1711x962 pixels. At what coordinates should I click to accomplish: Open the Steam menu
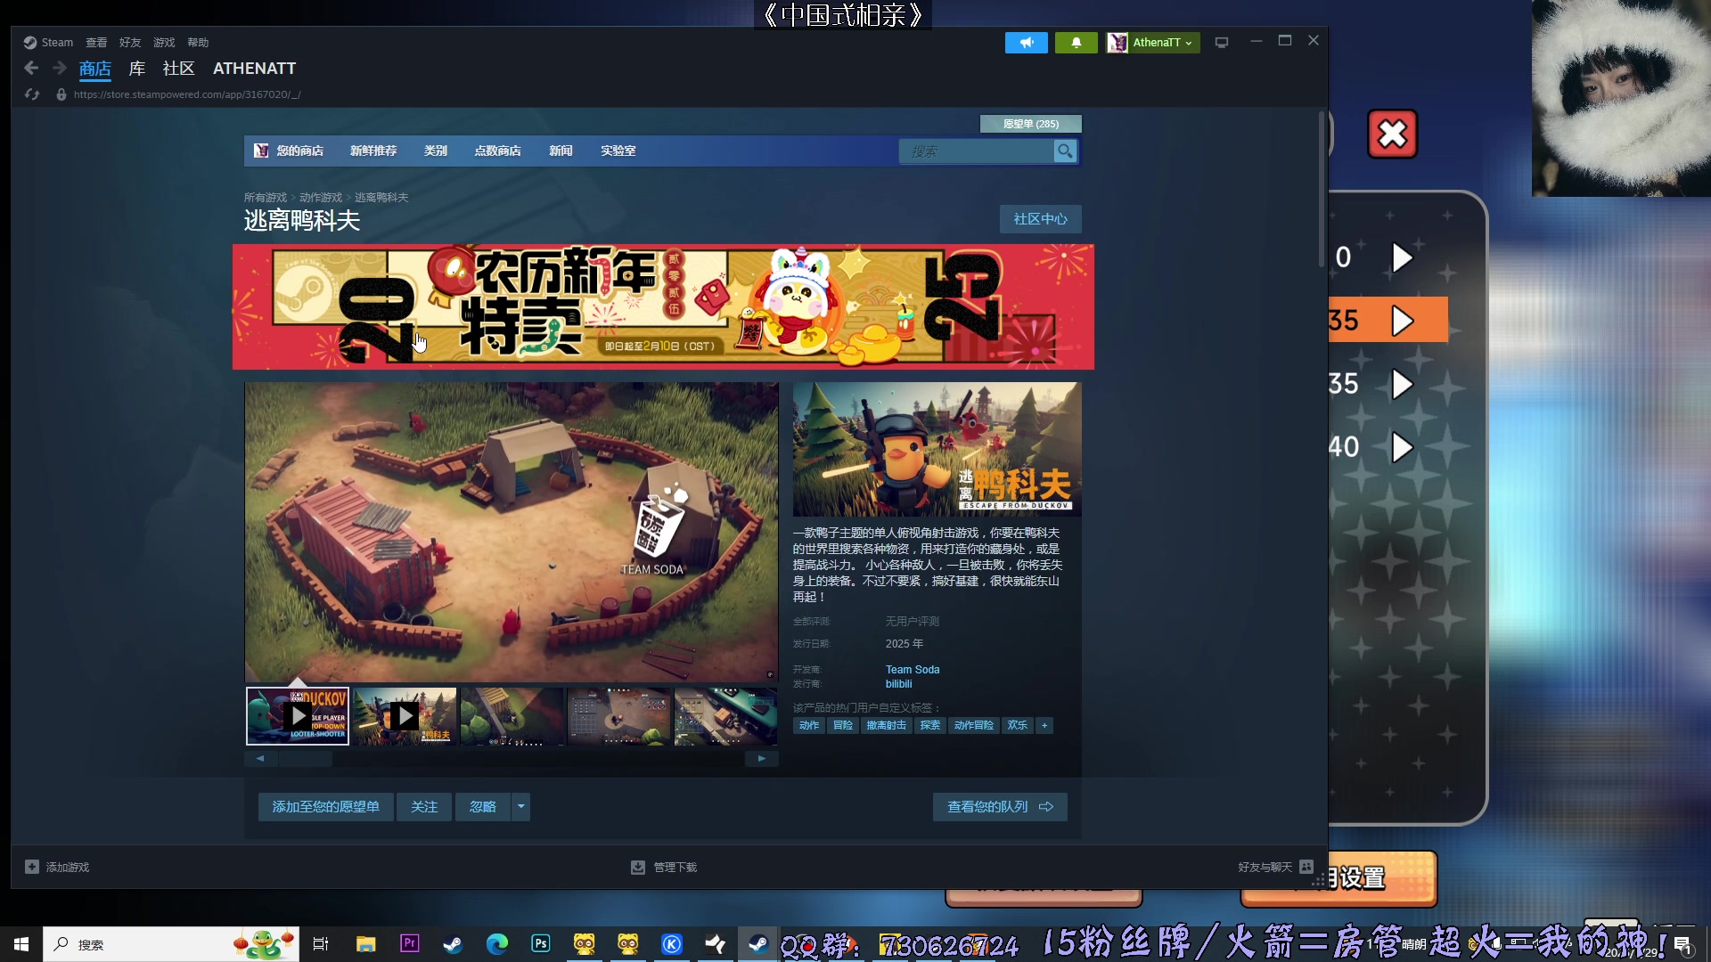(x=48, y=42)
